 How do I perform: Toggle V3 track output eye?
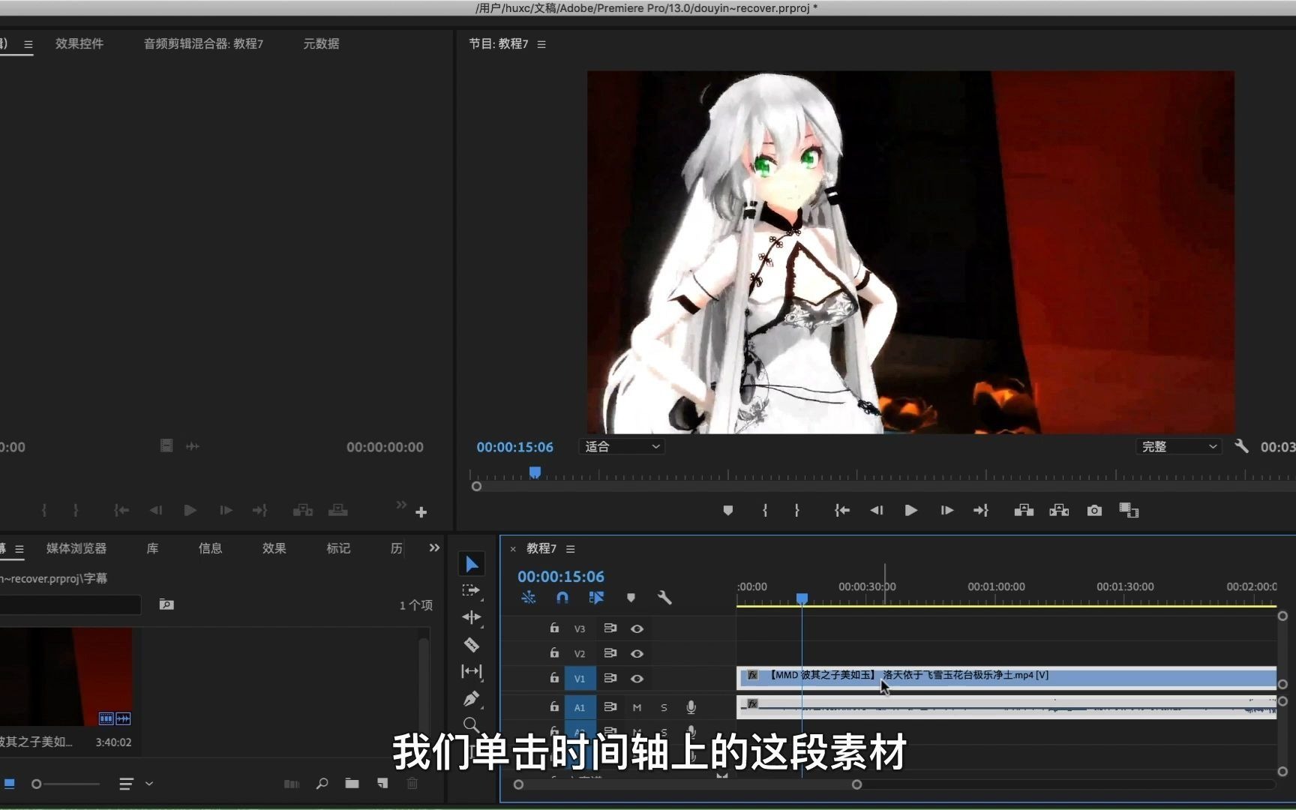[637, 628]
